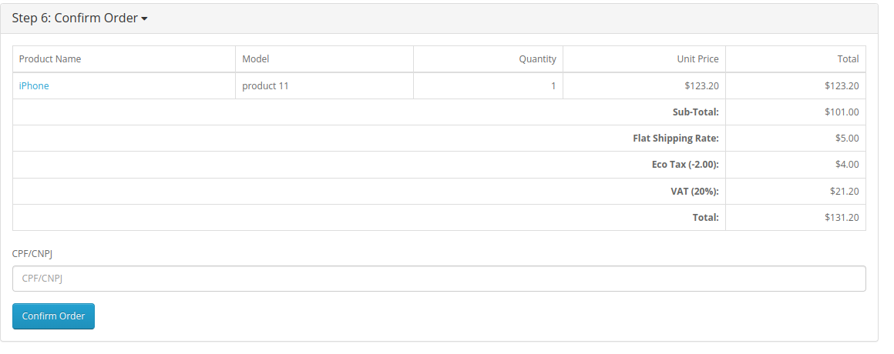Click the Product Name column header

coord(50,59)
